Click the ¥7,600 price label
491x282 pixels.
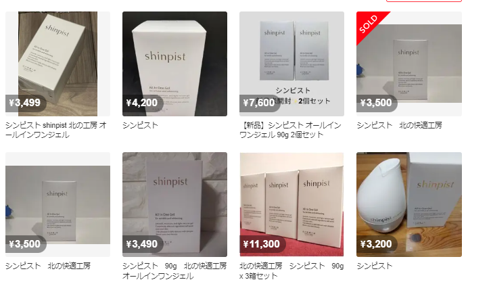260,103
